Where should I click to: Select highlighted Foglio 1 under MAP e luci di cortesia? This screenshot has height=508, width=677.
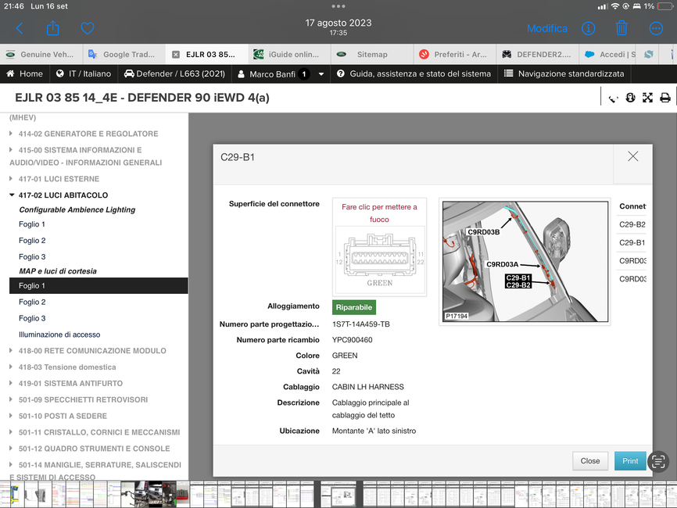(x=99, y=286)
